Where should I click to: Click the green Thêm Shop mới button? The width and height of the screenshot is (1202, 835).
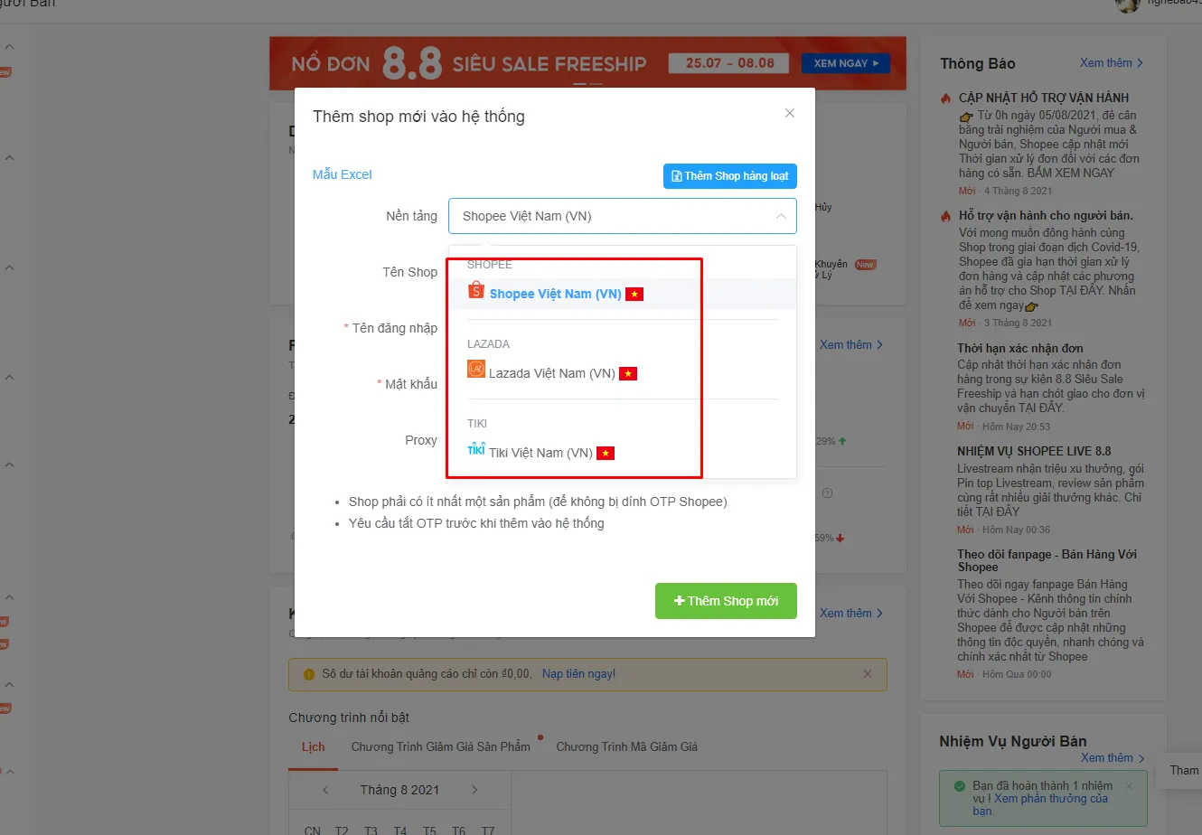726,601
